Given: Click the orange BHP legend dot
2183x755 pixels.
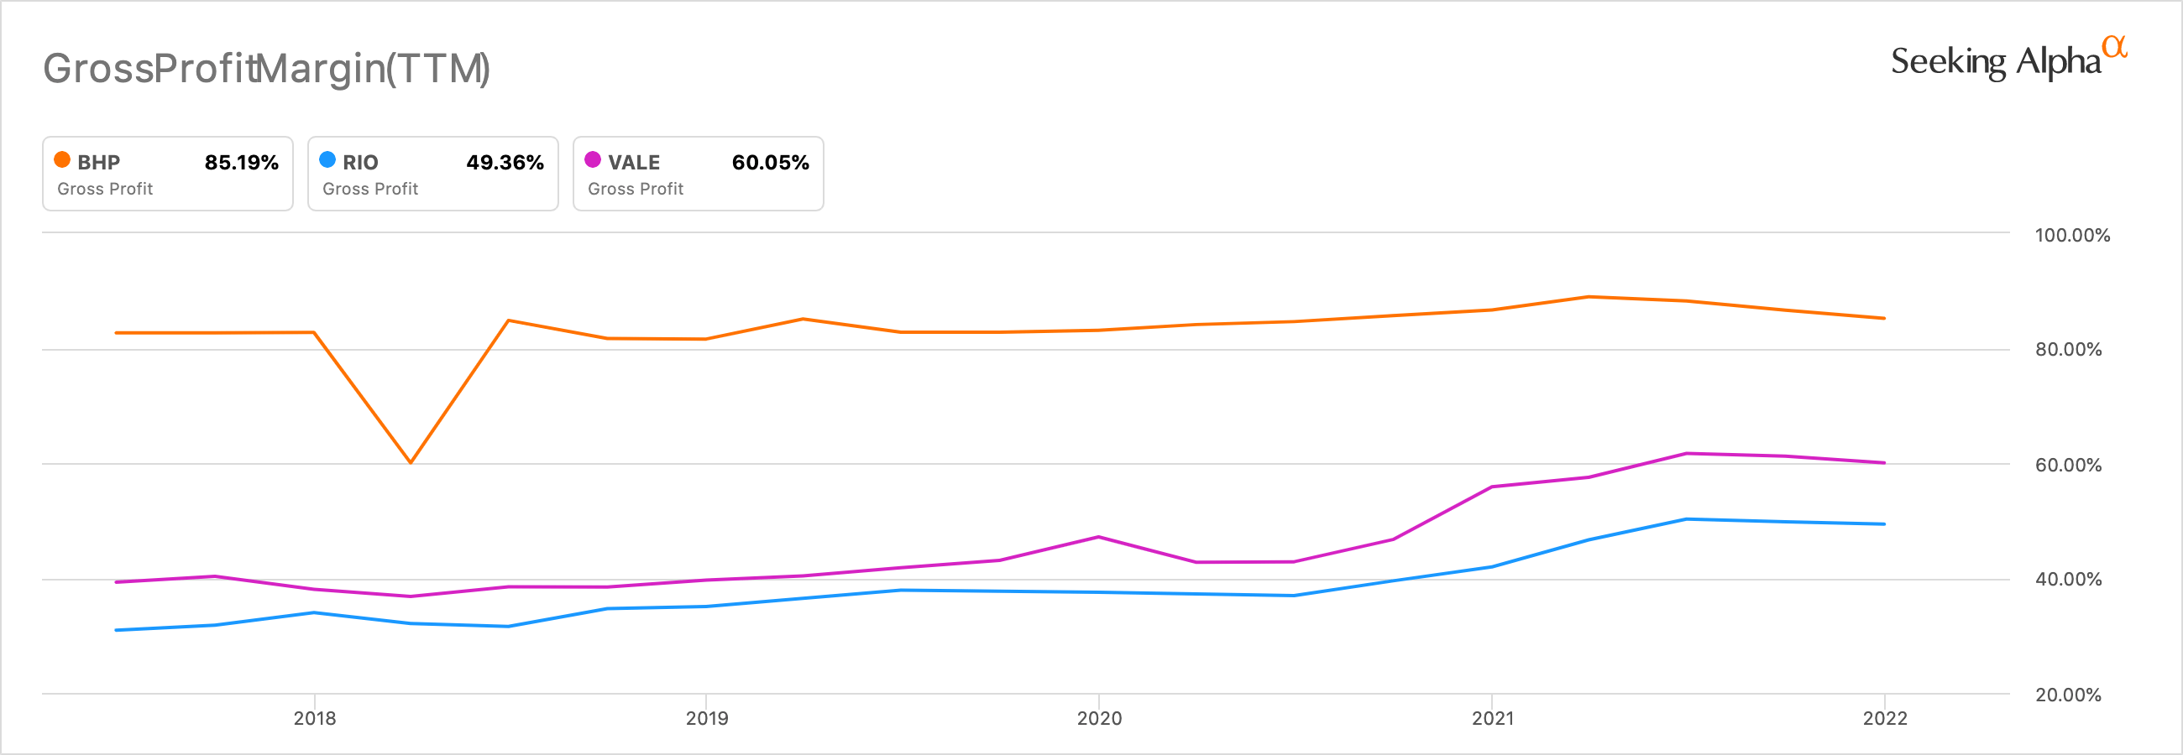Looking at the screenshot, I should click(x=62, y=160).
